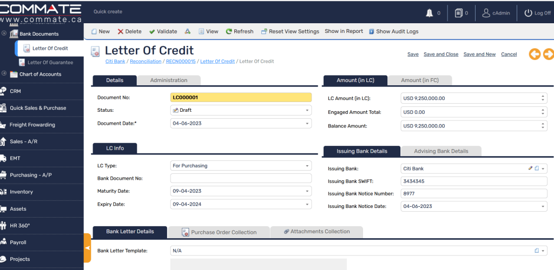Viewport: 554px width, 270px height.
Task: Switch to Attachments Collection tab
Action: click(x=316, y=232)
